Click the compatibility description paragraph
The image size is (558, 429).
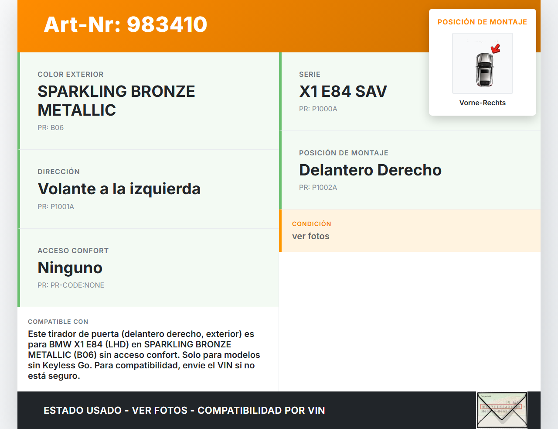pos(144,355)
